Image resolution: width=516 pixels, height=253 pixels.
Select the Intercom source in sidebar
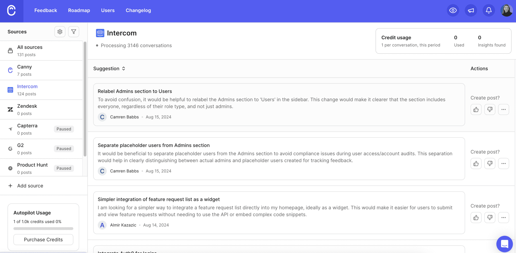tap(41, 90)
